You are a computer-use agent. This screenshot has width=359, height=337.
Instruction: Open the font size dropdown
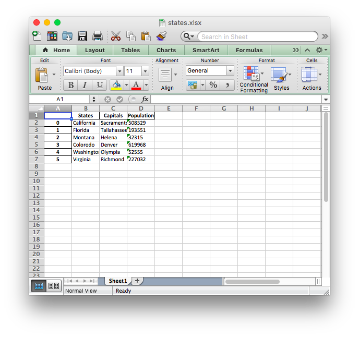pos(145,71)
